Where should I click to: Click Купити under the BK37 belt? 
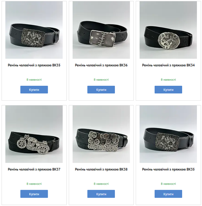coord(34,194)
